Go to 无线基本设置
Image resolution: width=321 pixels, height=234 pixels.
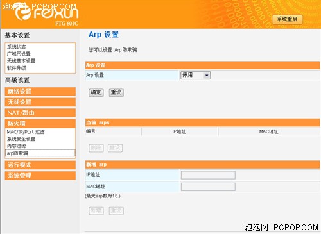21,61
